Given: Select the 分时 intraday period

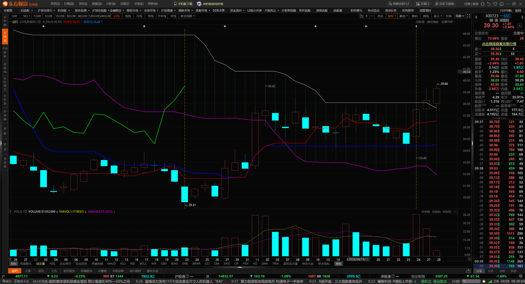Looking at the screenshot, I should (15, 16).
